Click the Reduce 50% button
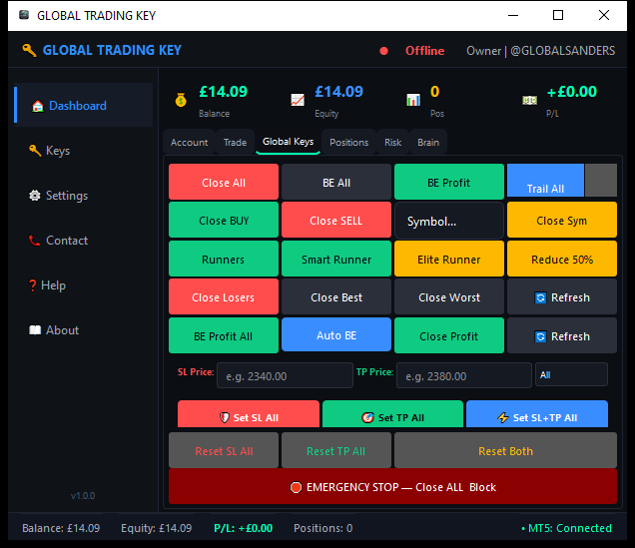Viewport: 635px width, 548px height. point(562,259)
